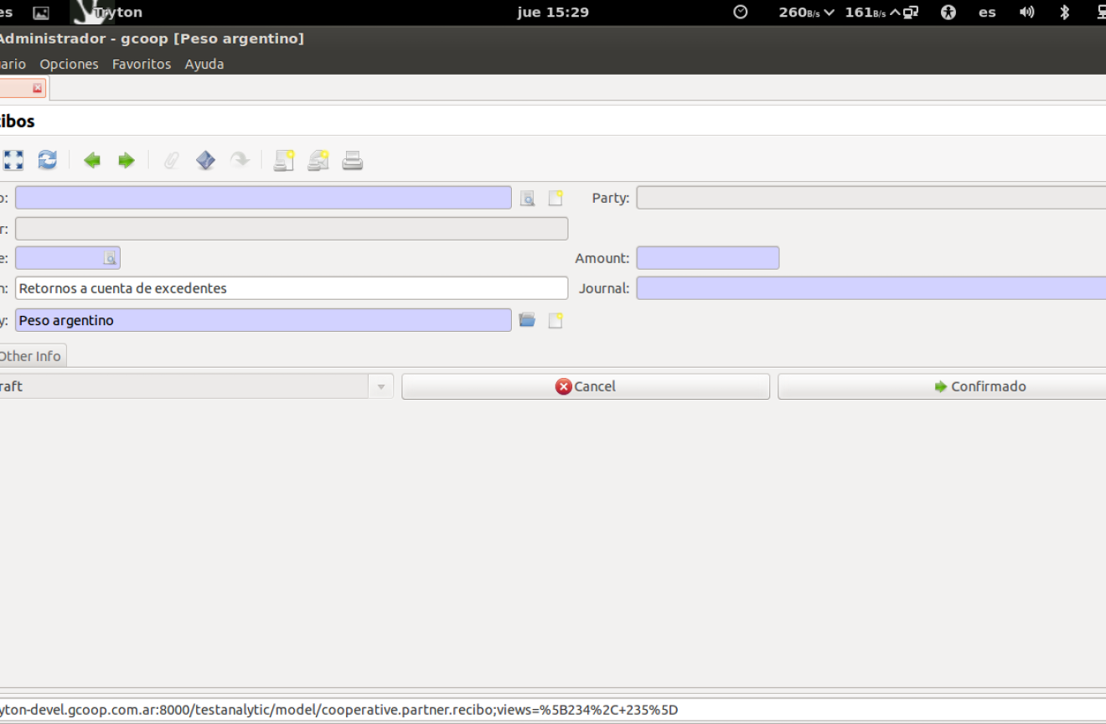Viewport: 1106px width, 724px height.
Task: Switch to the Other Info tab
Action: 30,356
